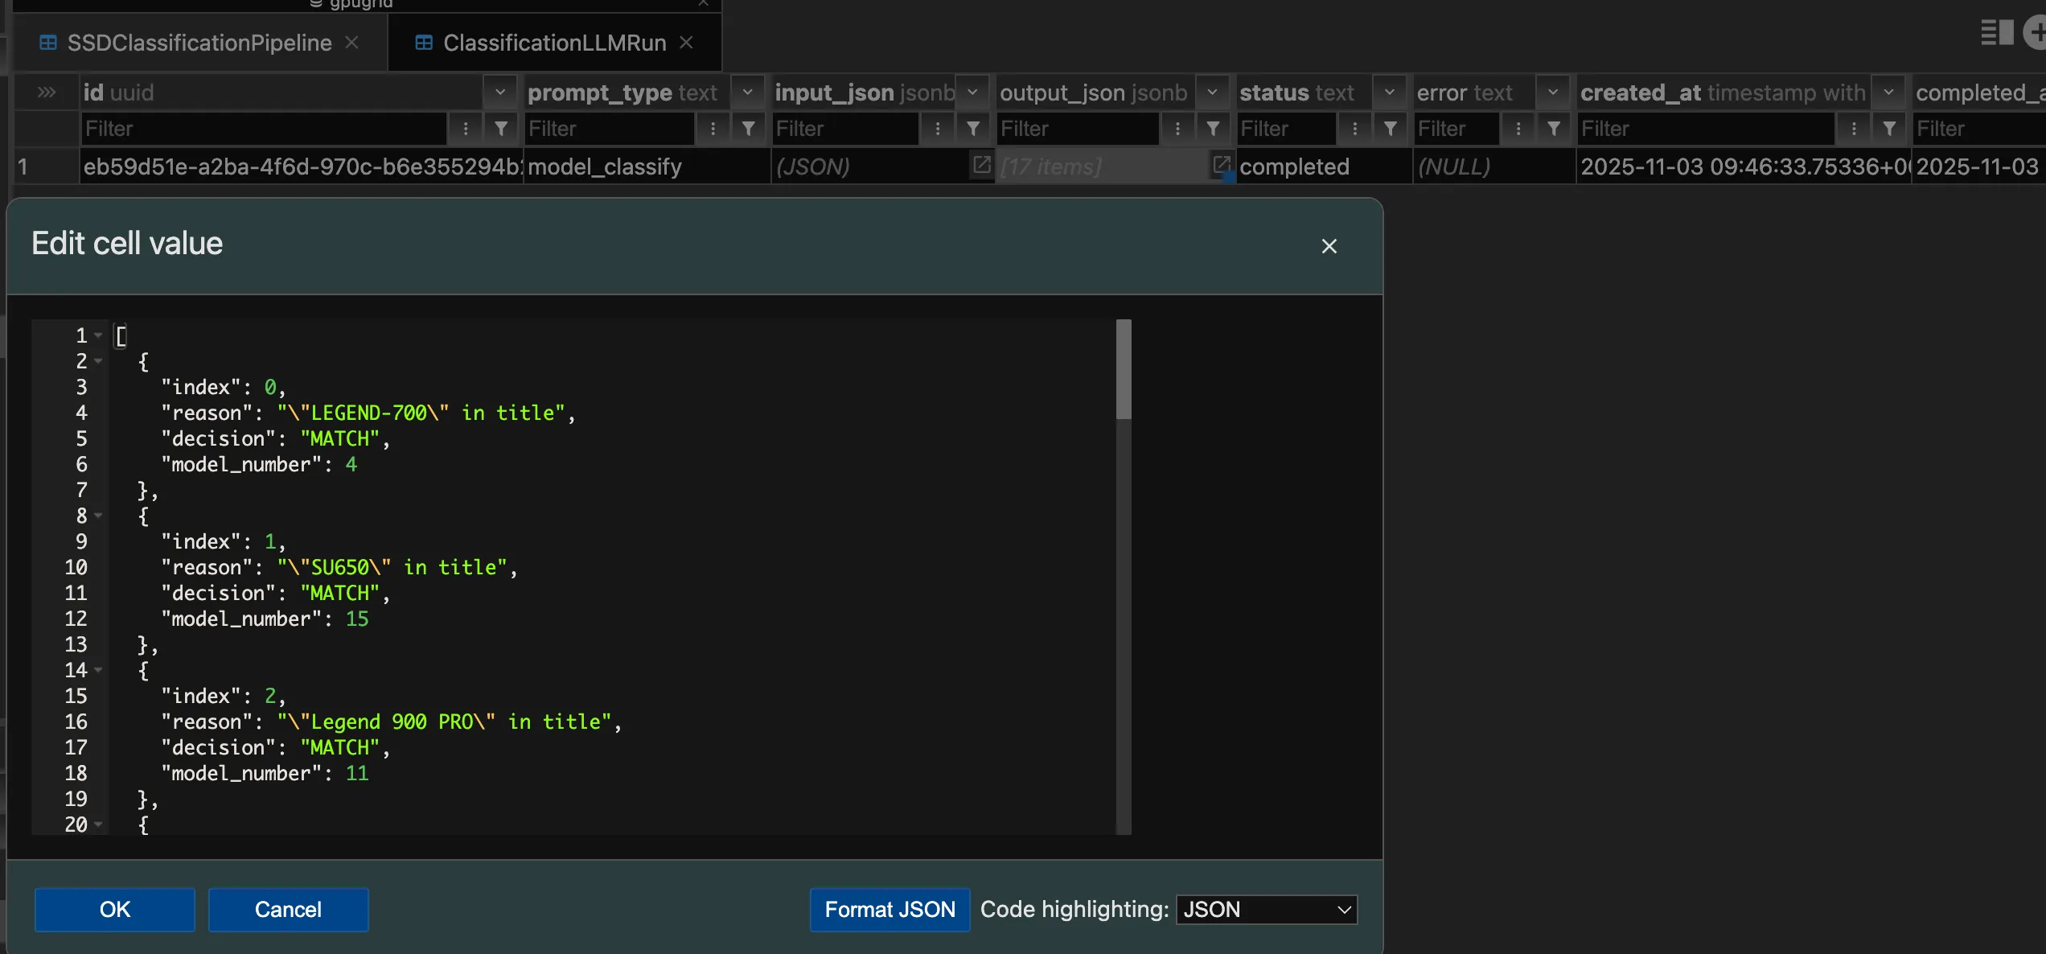Screen dimensions: 2046x954
Task: Click the JSON editor vertical scrollbar thumb
Action: point(1124,370)
